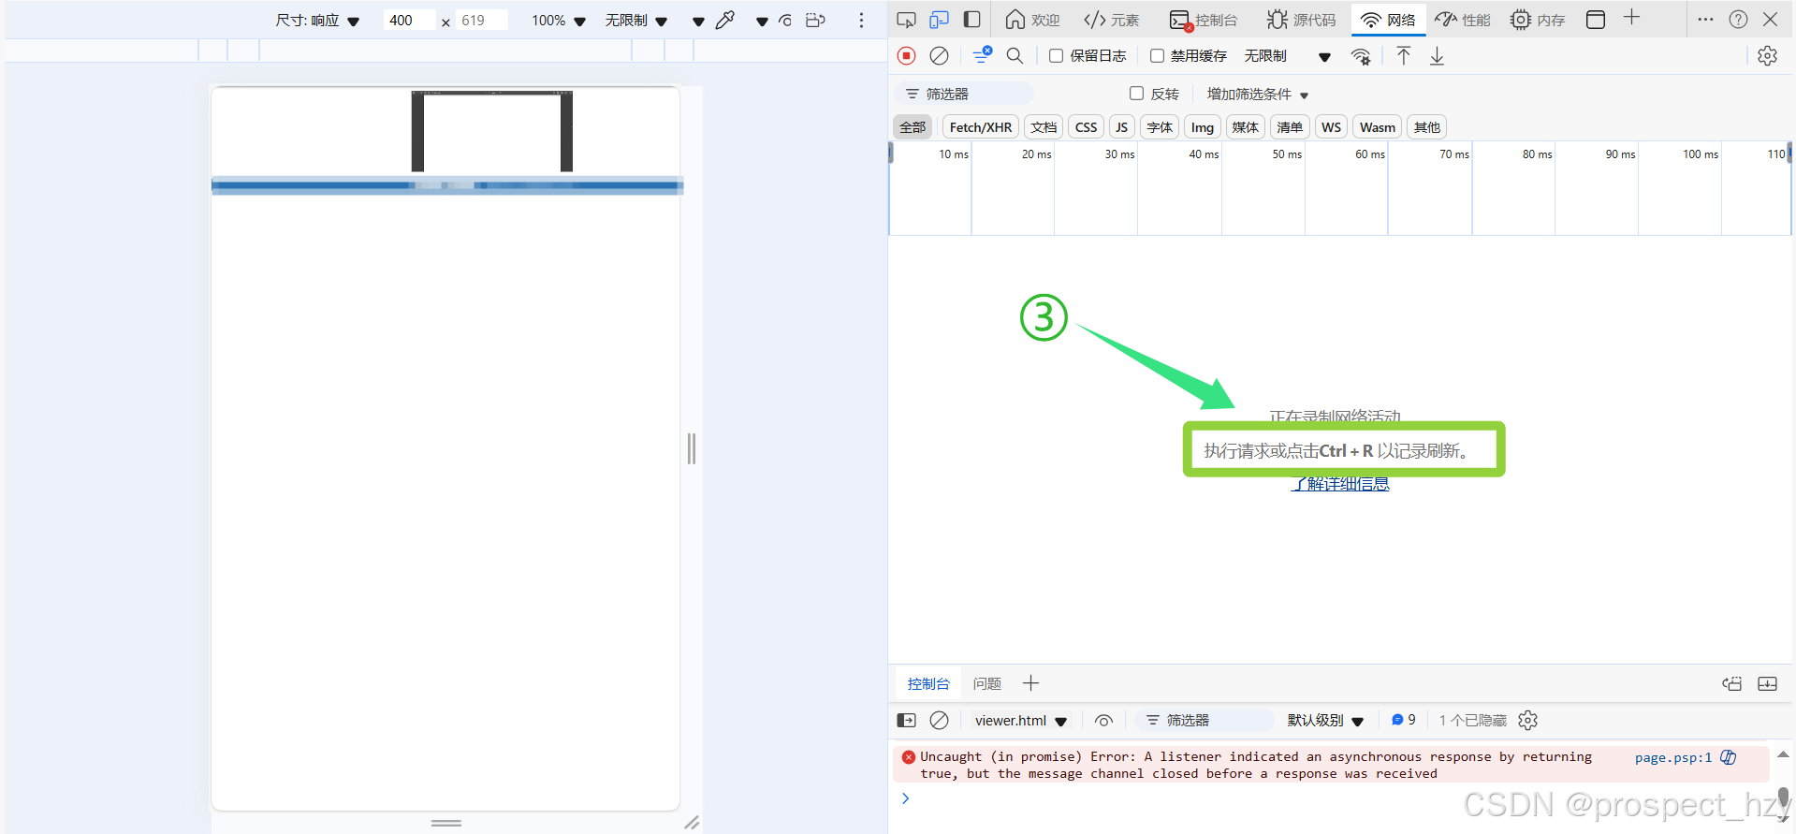This screenshot has width=1796, height=834.
Task: Open network search magnifier
Action: point(1015,56)
